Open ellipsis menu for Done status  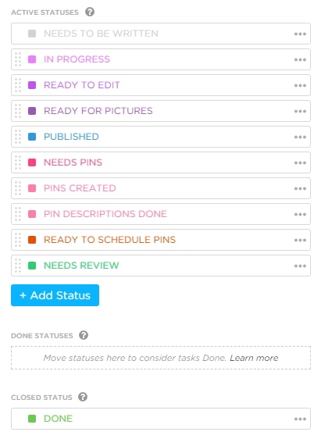point(300,419)
